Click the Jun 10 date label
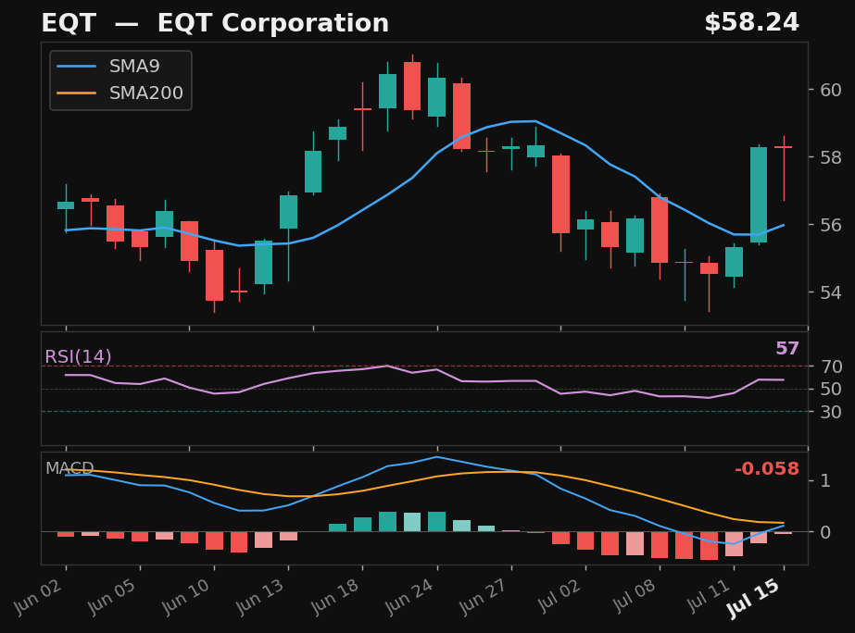Screen dimensions: 855x633 click(x=186, y=597)
